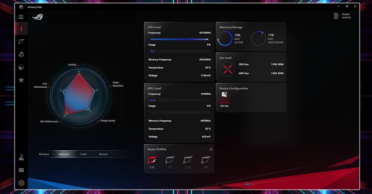Select the Turbo performance mode
Viewport: 372px width, 194px height.
83,154
